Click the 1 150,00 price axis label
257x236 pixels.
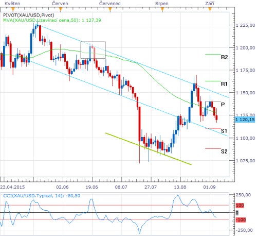[x=245, y=93]
